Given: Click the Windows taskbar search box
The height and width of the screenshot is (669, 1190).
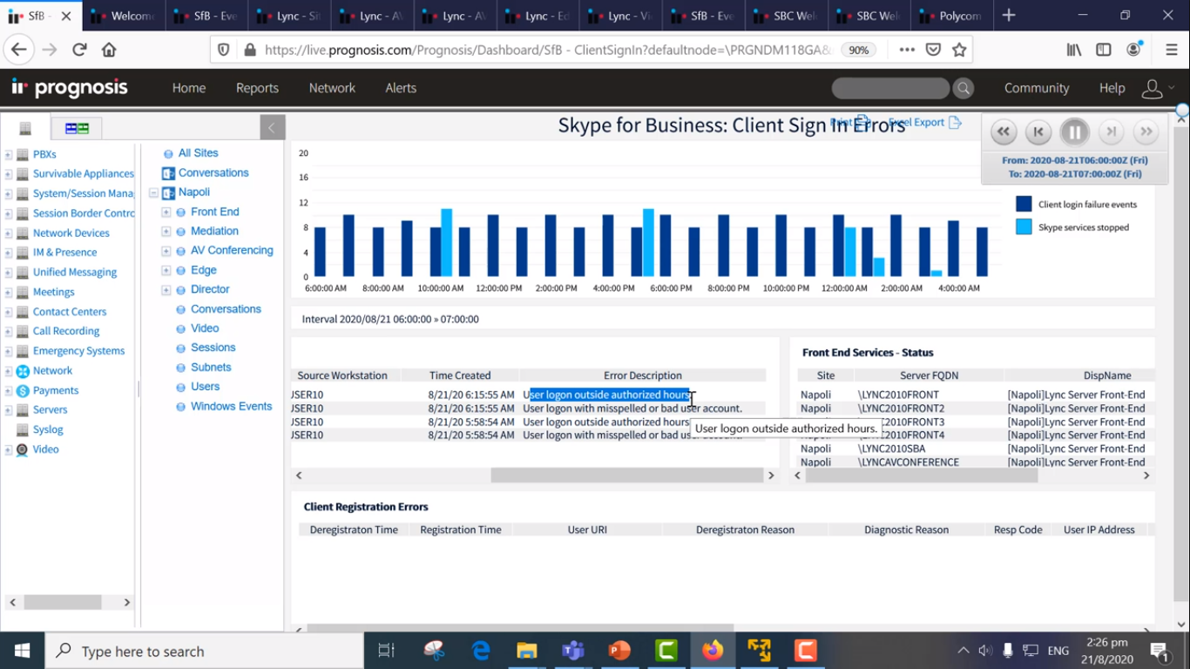Looking at the screenshot, I should 205,651.
